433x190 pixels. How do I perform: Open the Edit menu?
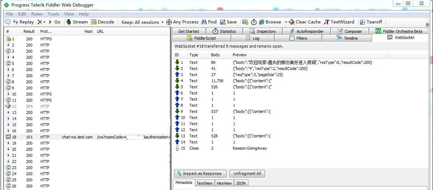tap(22, 14)
